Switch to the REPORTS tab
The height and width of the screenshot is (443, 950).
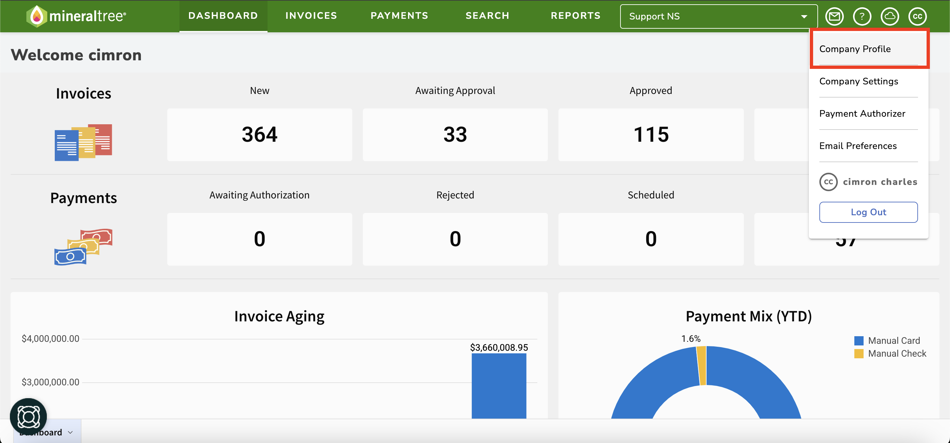point(576,16)
